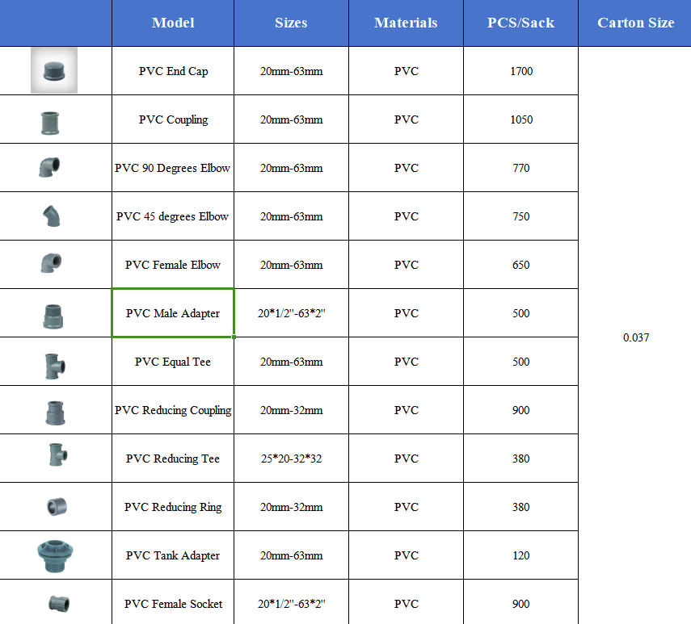The height and width of the screenshot is (624, 691).
Task: Click the PVC Female Elbow image
Action: pyautogui.click(x=51, y=263)
